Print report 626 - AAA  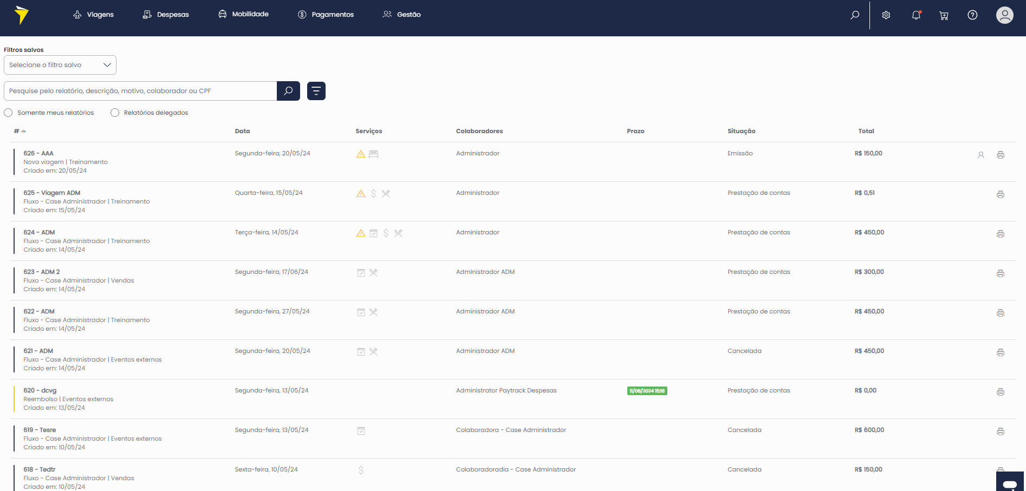pos(1001,155)
